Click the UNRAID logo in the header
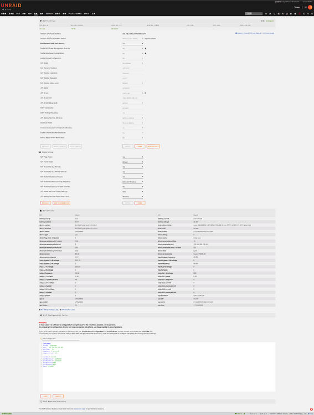Screen dimensions: 314x415 coord(11,6)
